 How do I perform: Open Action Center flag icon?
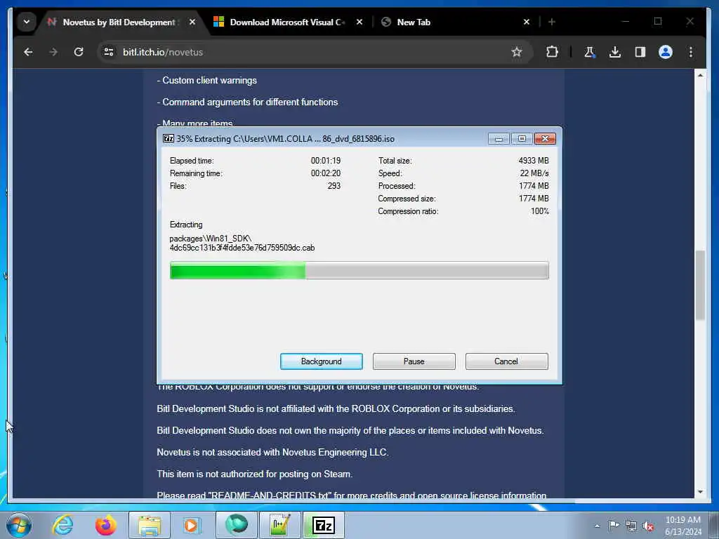(x=614, y=525)
